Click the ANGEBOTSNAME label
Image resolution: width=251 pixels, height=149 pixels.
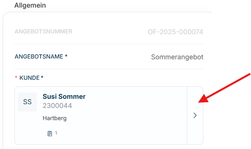[x=39, y=57]
